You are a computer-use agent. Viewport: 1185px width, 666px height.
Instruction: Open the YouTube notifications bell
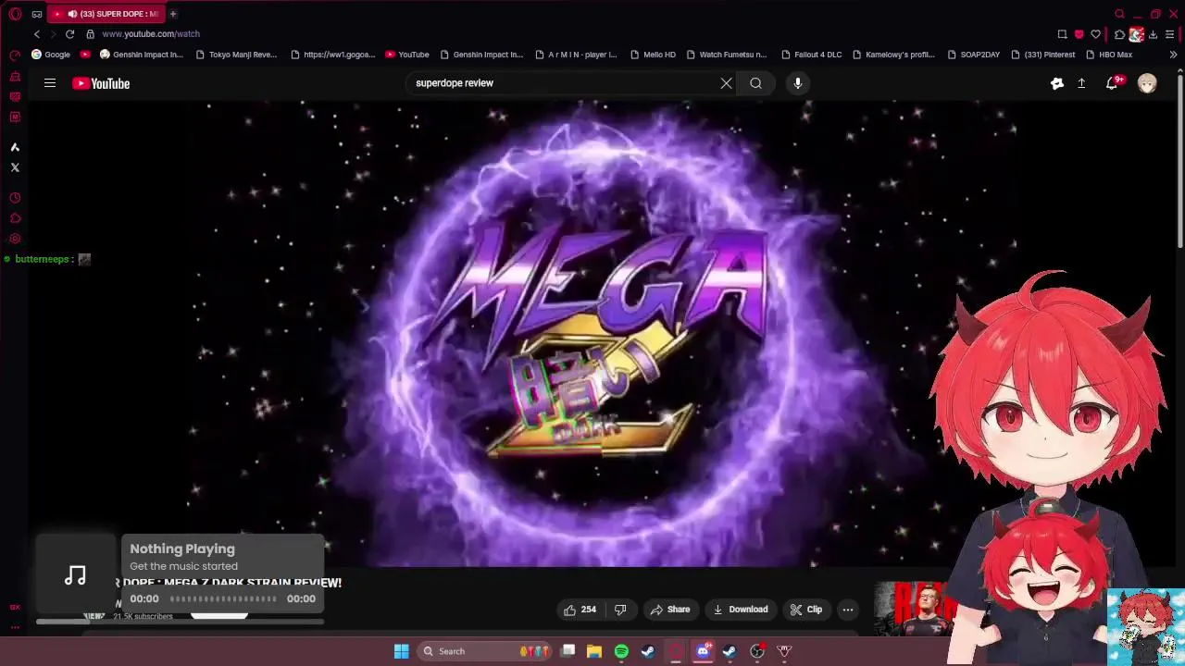pos(1113,83)
